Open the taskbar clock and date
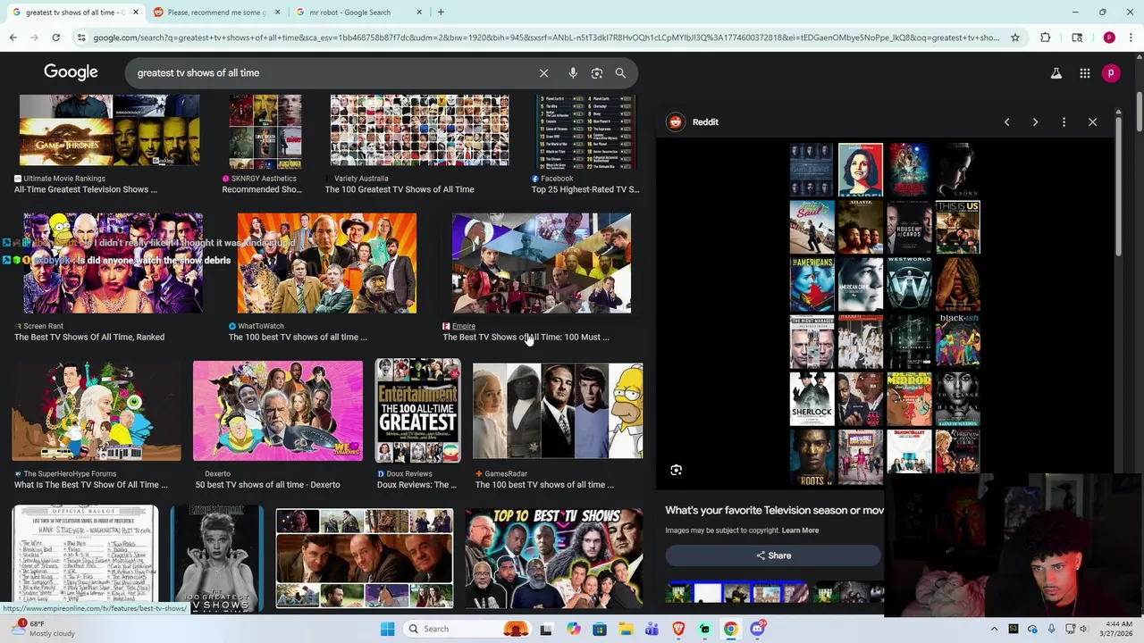1144x643 pixels. point(1118,629)
